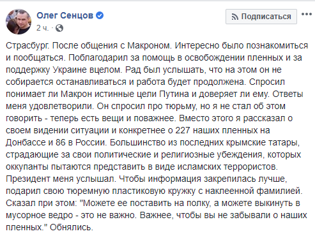Click the globe public audience icon
The width and height of the screenshot is (315, 236).
coord(59,28)
